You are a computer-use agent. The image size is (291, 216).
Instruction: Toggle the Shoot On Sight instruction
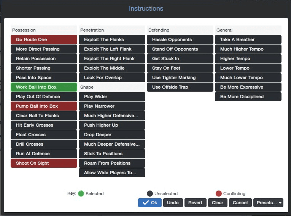[44, 163]
